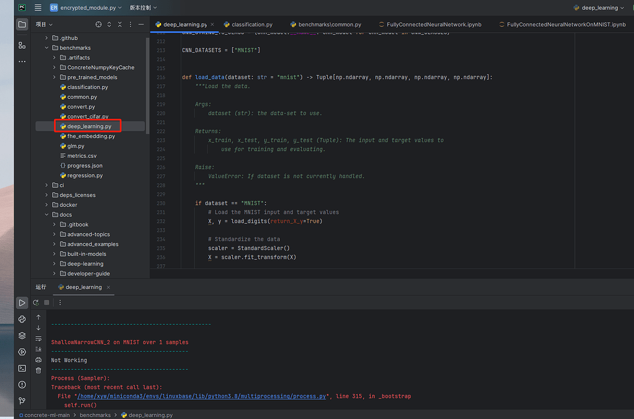
Task: Select the Run tool window icon
Action: pos(22,303)
